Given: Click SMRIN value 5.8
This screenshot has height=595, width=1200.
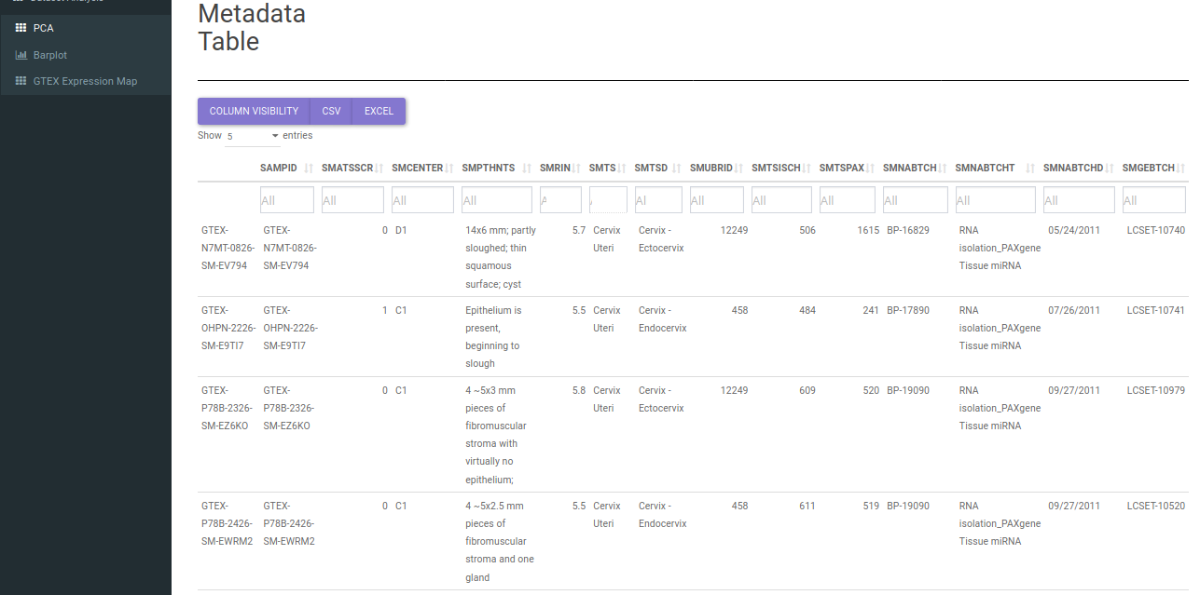Looking at the screenshot, I should point(579,390).
